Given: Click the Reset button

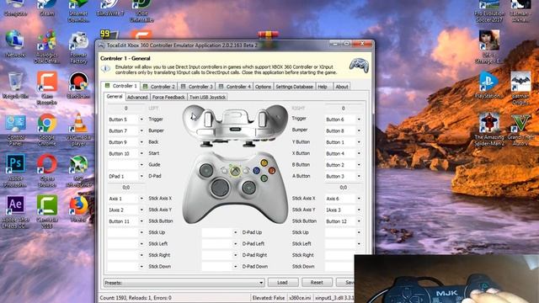Looking at the screenshot, I should 317,283.
